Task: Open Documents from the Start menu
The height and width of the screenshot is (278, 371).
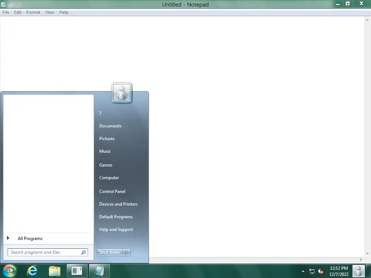Action: [110, 126]
